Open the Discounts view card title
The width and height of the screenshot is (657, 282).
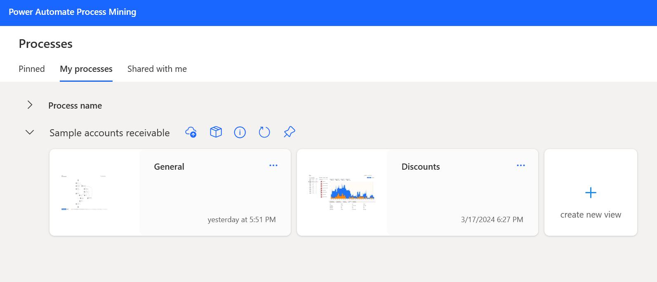pos(421,167)
